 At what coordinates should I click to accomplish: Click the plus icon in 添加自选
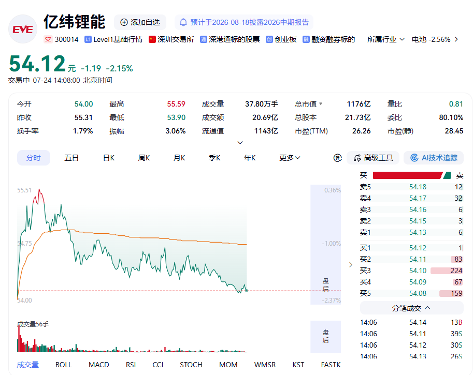[124, 22]
